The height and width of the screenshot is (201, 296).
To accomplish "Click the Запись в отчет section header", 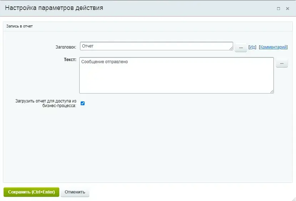I will pyautogui.click(x=19, y=26).
